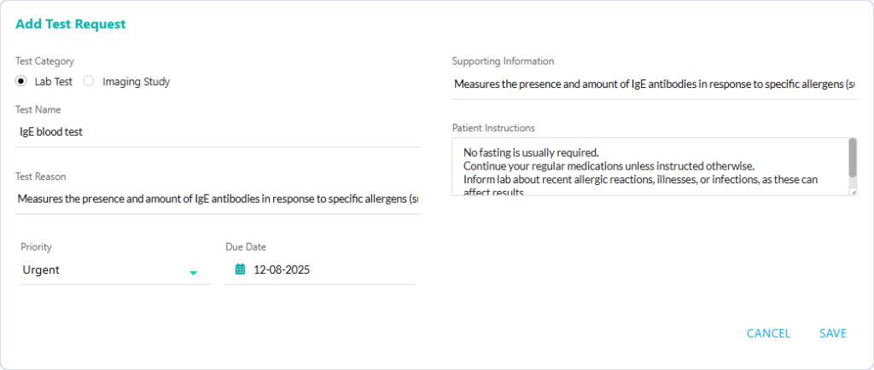Screen dimensions: 874x370
Task: Focus the Test Name field IgE blood test
Action: [218, 132]
